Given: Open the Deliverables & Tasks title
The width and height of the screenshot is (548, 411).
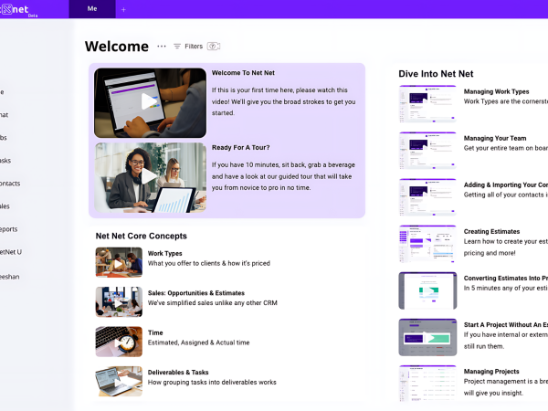Looking at the screenshot, I should point(178,373).
